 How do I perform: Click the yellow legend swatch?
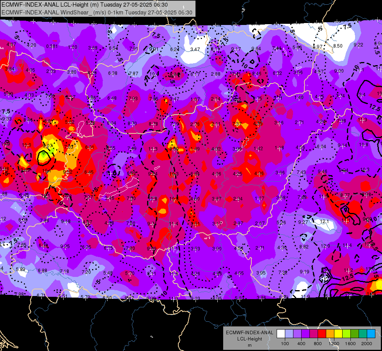tap(338, 334)
